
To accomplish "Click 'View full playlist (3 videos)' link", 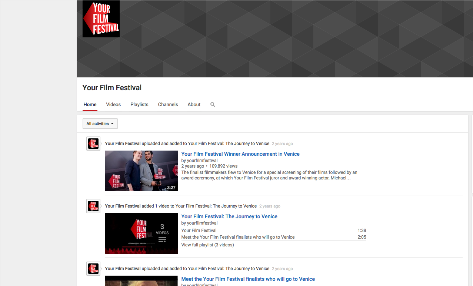I will pos(207,245).
